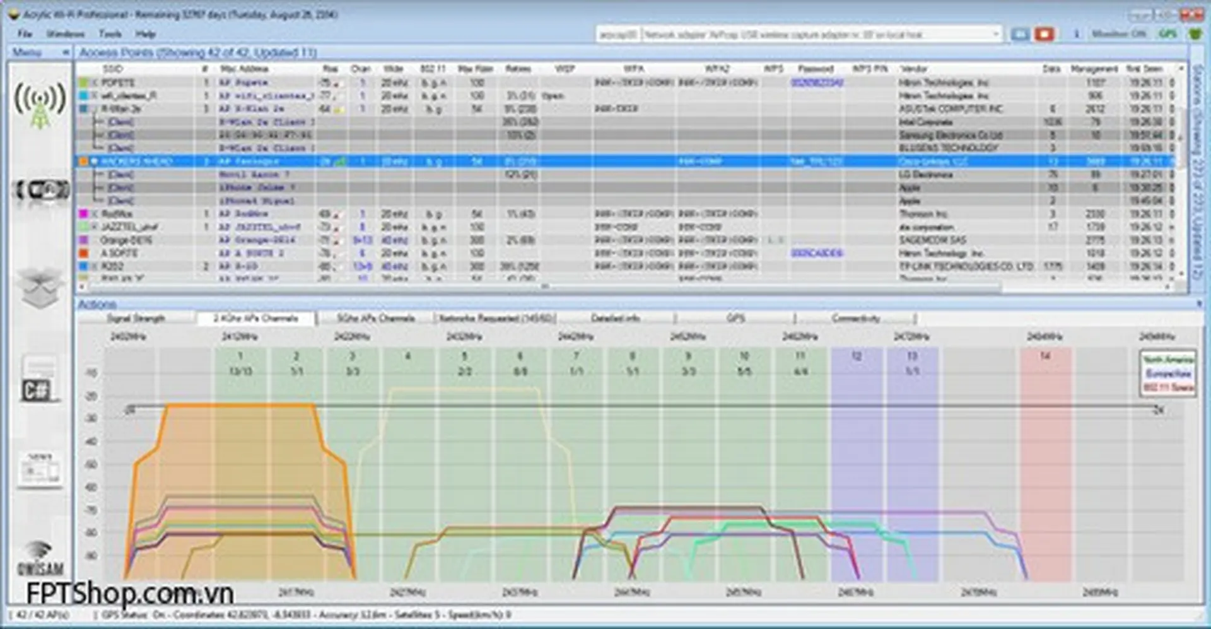Click the green shield icon at top right
The image size is (1211, 629).
(1195, 34)
